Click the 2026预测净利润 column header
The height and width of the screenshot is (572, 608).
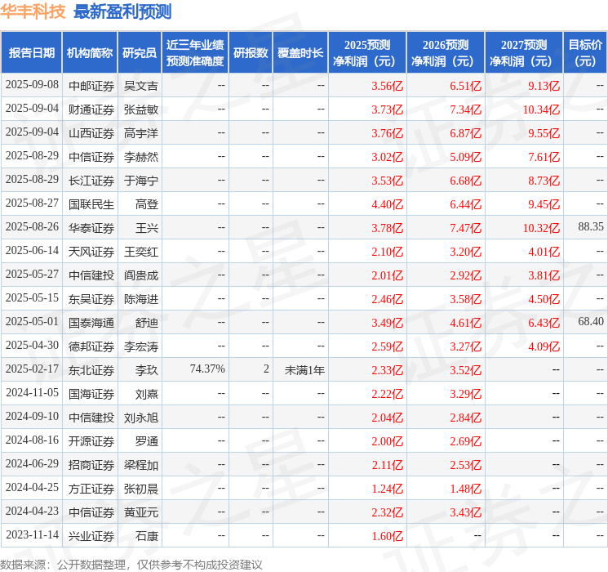[446, 53]
